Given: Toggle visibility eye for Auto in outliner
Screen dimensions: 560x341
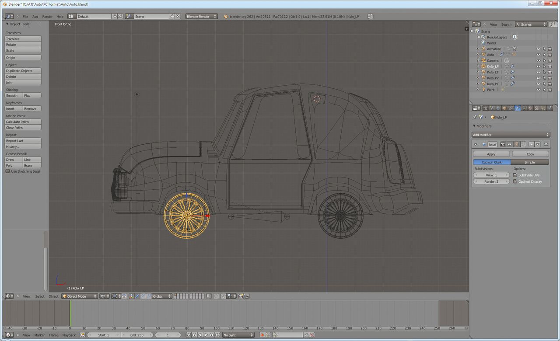Looking at the screenshot, I should click(539, 55).
